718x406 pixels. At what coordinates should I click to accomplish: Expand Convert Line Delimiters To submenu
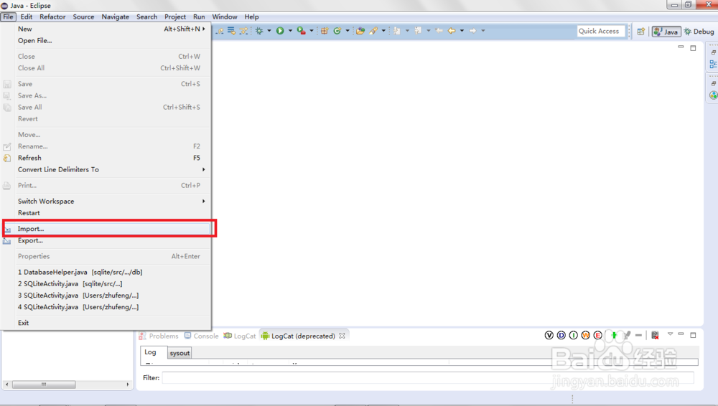204,169
